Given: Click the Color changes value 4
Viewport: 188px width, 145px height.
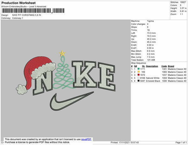Looking at the screenshot, I should [148, 24].
